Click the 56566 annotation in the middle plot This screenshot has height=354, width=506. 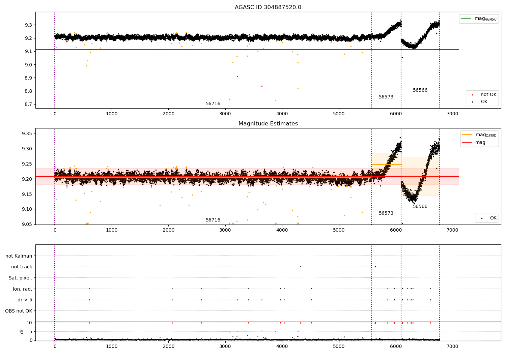(420, 207)
